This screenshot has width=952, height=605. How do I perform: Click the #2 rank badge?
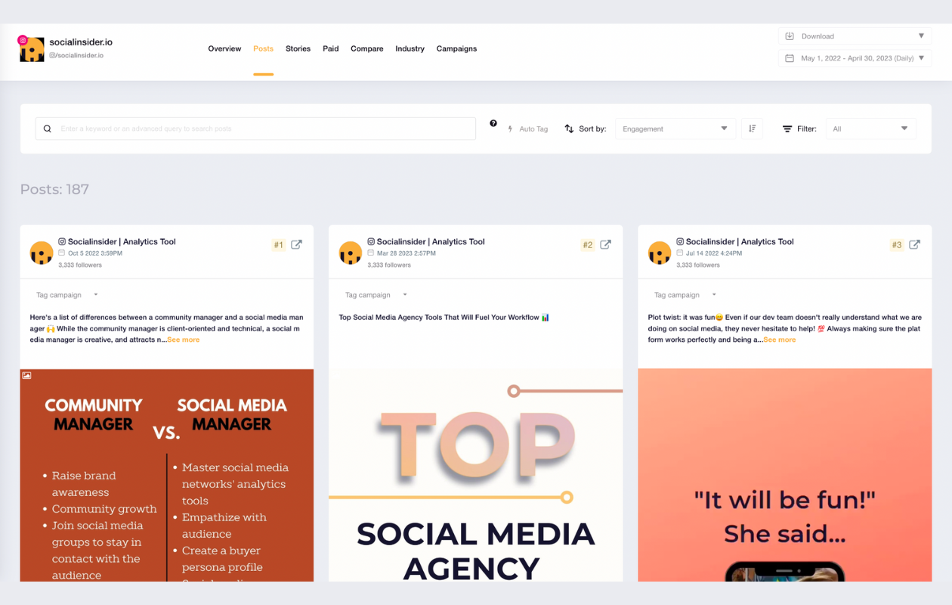[587, 245]
